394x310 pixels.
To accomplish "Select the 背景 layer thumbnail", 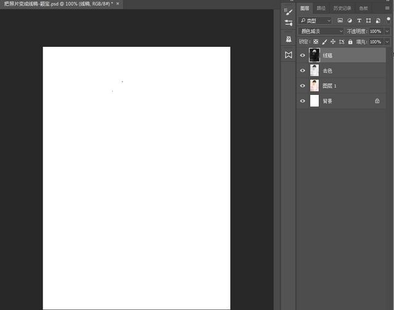I will (x=315, y=100).
